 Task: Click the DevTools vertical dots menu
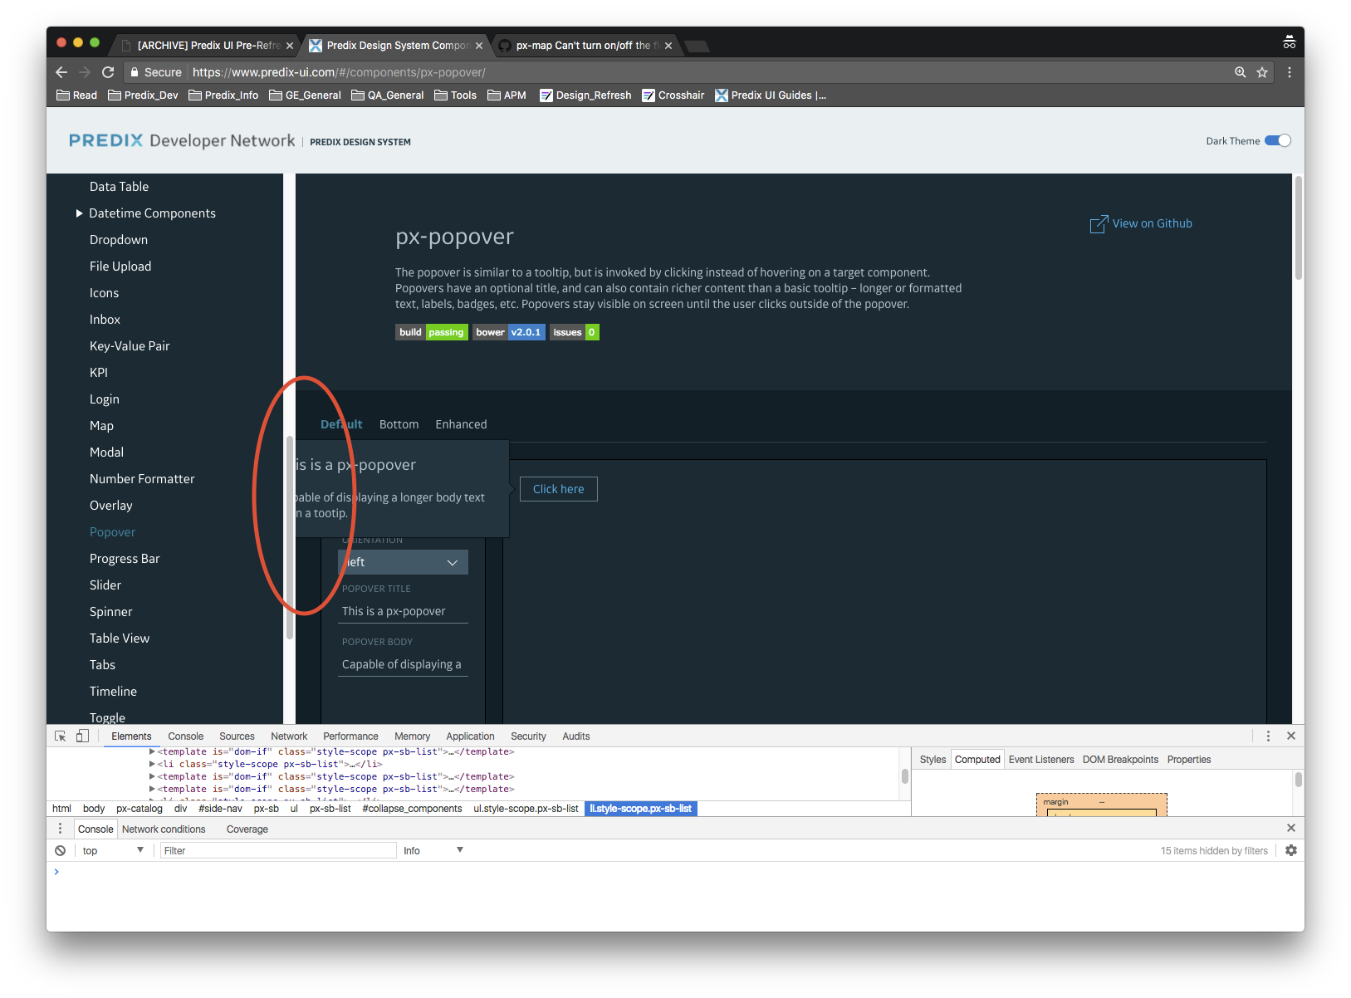tap(1268, 736)
